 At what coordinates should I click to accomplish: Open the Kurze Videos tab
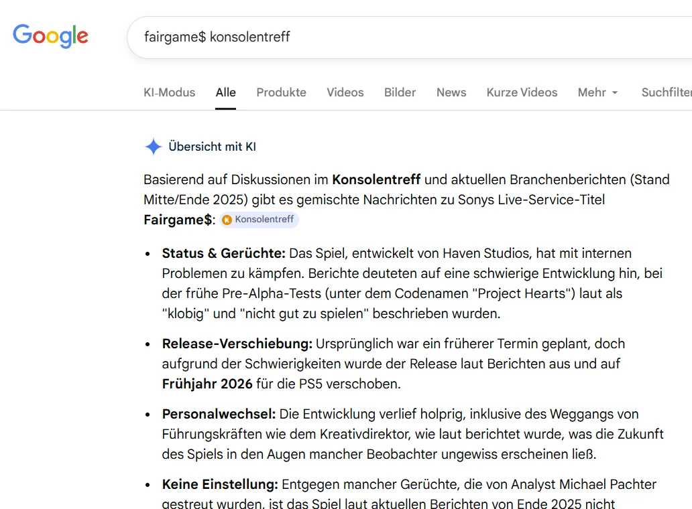[x=522, y=92]
